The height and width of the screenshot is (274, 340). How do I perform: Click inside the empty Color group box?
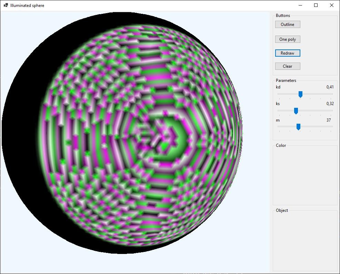click(x=305, y=176)
